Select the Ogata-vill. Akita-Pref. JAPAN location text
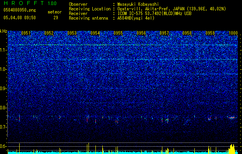Viewport: 242px width, 154px height. [x=172, y=9]
